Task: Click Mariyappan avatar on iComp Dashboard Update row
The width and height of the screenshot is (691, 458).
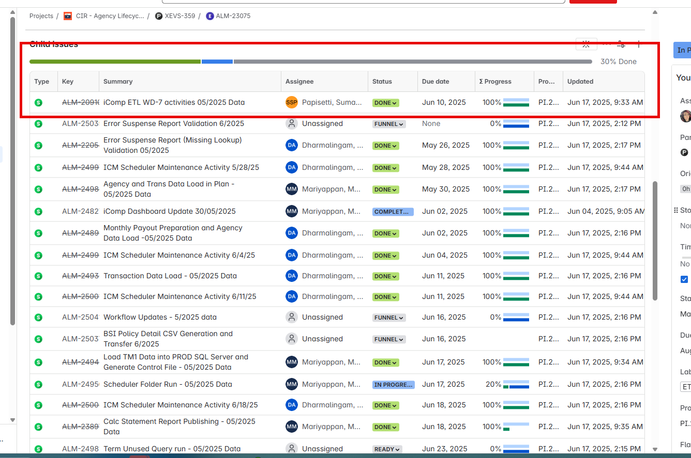Action: point(292,211)
